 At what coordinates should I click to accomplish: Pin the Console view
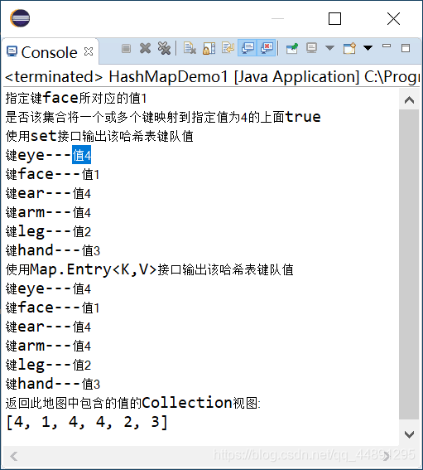click(292, 49)
